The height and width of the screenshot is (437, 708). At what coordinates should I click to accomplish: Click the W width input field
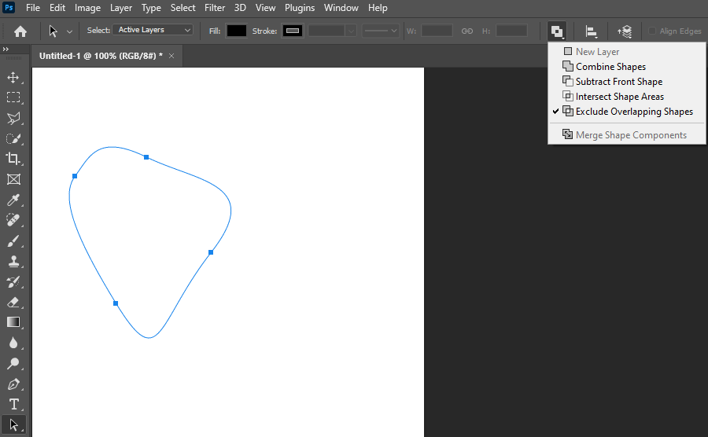[436, 31]
